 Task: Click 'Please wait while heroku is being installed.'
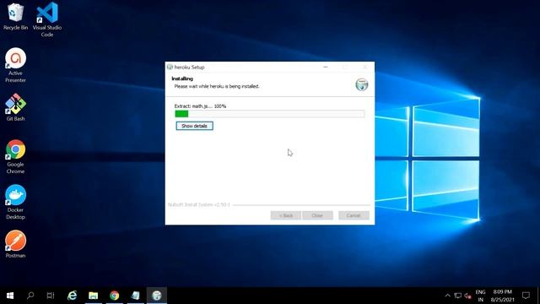[217, 86]
